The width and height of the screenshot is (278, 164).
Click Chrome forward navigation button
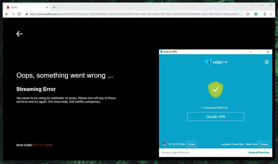pos(13,14)
